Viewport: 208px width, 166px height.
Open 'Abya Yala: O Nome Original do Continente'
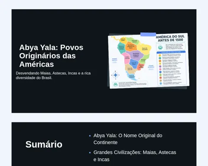point(128,139)
